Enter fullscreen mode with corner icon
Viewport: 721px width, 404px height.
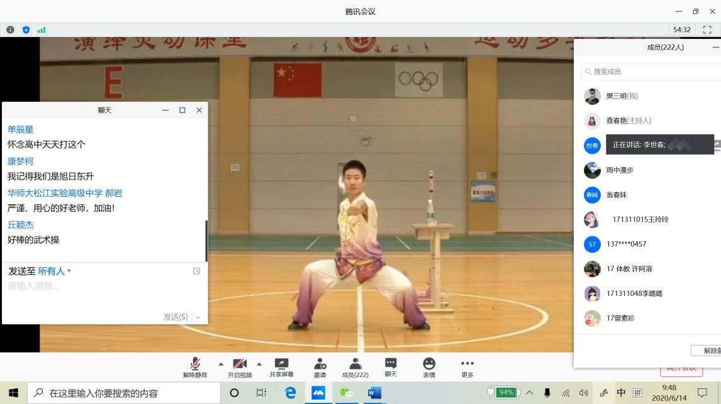pyautogui.click(x=707, y=30)
